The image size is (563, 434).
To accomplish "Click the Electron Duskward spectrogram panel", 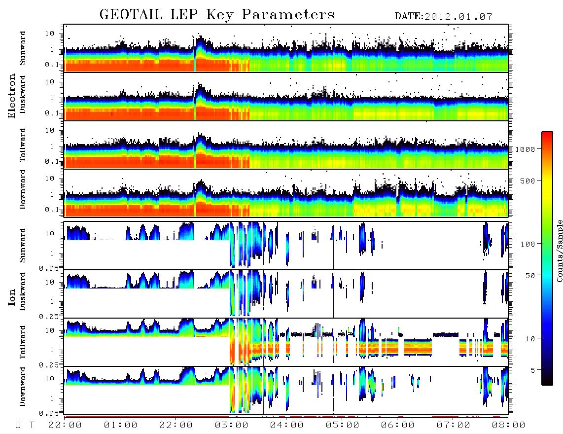I will click(x=286, y=96).
